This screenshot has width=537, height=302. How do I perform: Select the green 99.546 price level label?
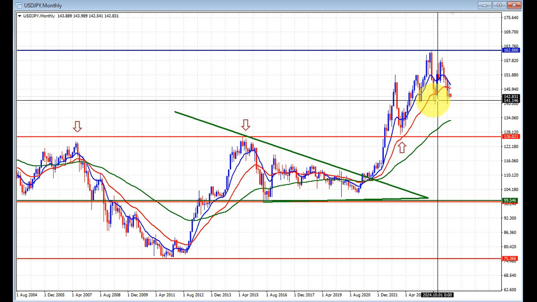(x=510, y=200)
